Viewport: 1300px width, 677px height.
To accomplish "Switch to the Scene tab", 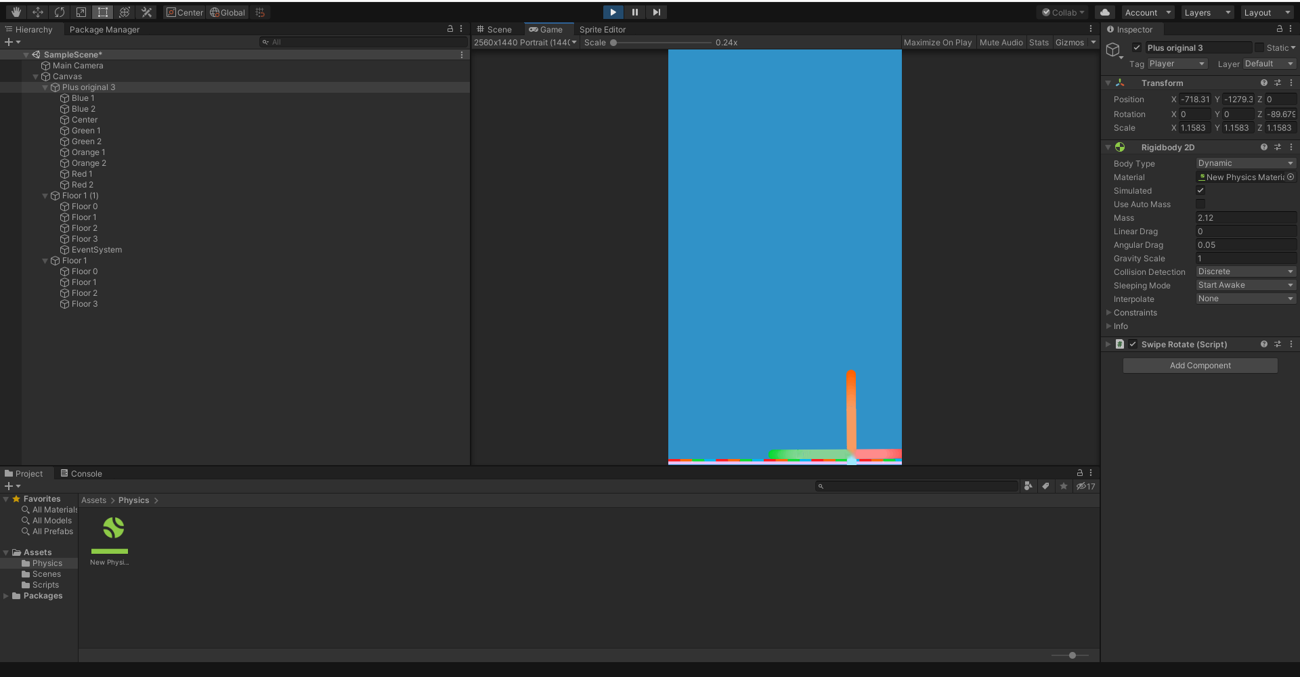I will click(494, 29).
